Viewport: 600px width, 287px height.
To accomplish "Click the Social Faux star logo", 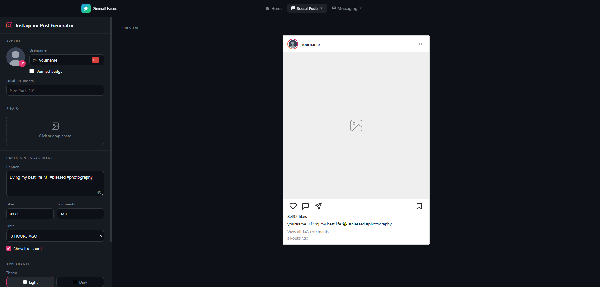I will pos(86,8).
